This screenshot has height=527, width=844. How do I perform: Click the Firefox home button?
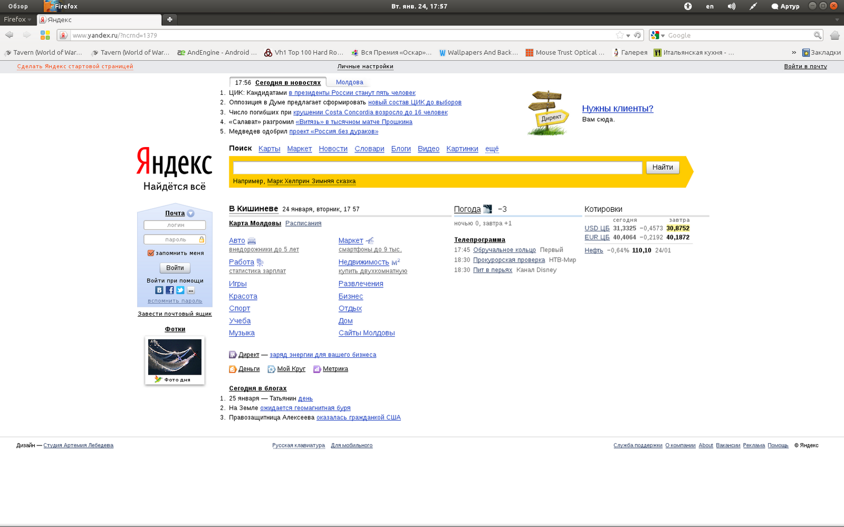pyautogui.click(x=835, y=35)
